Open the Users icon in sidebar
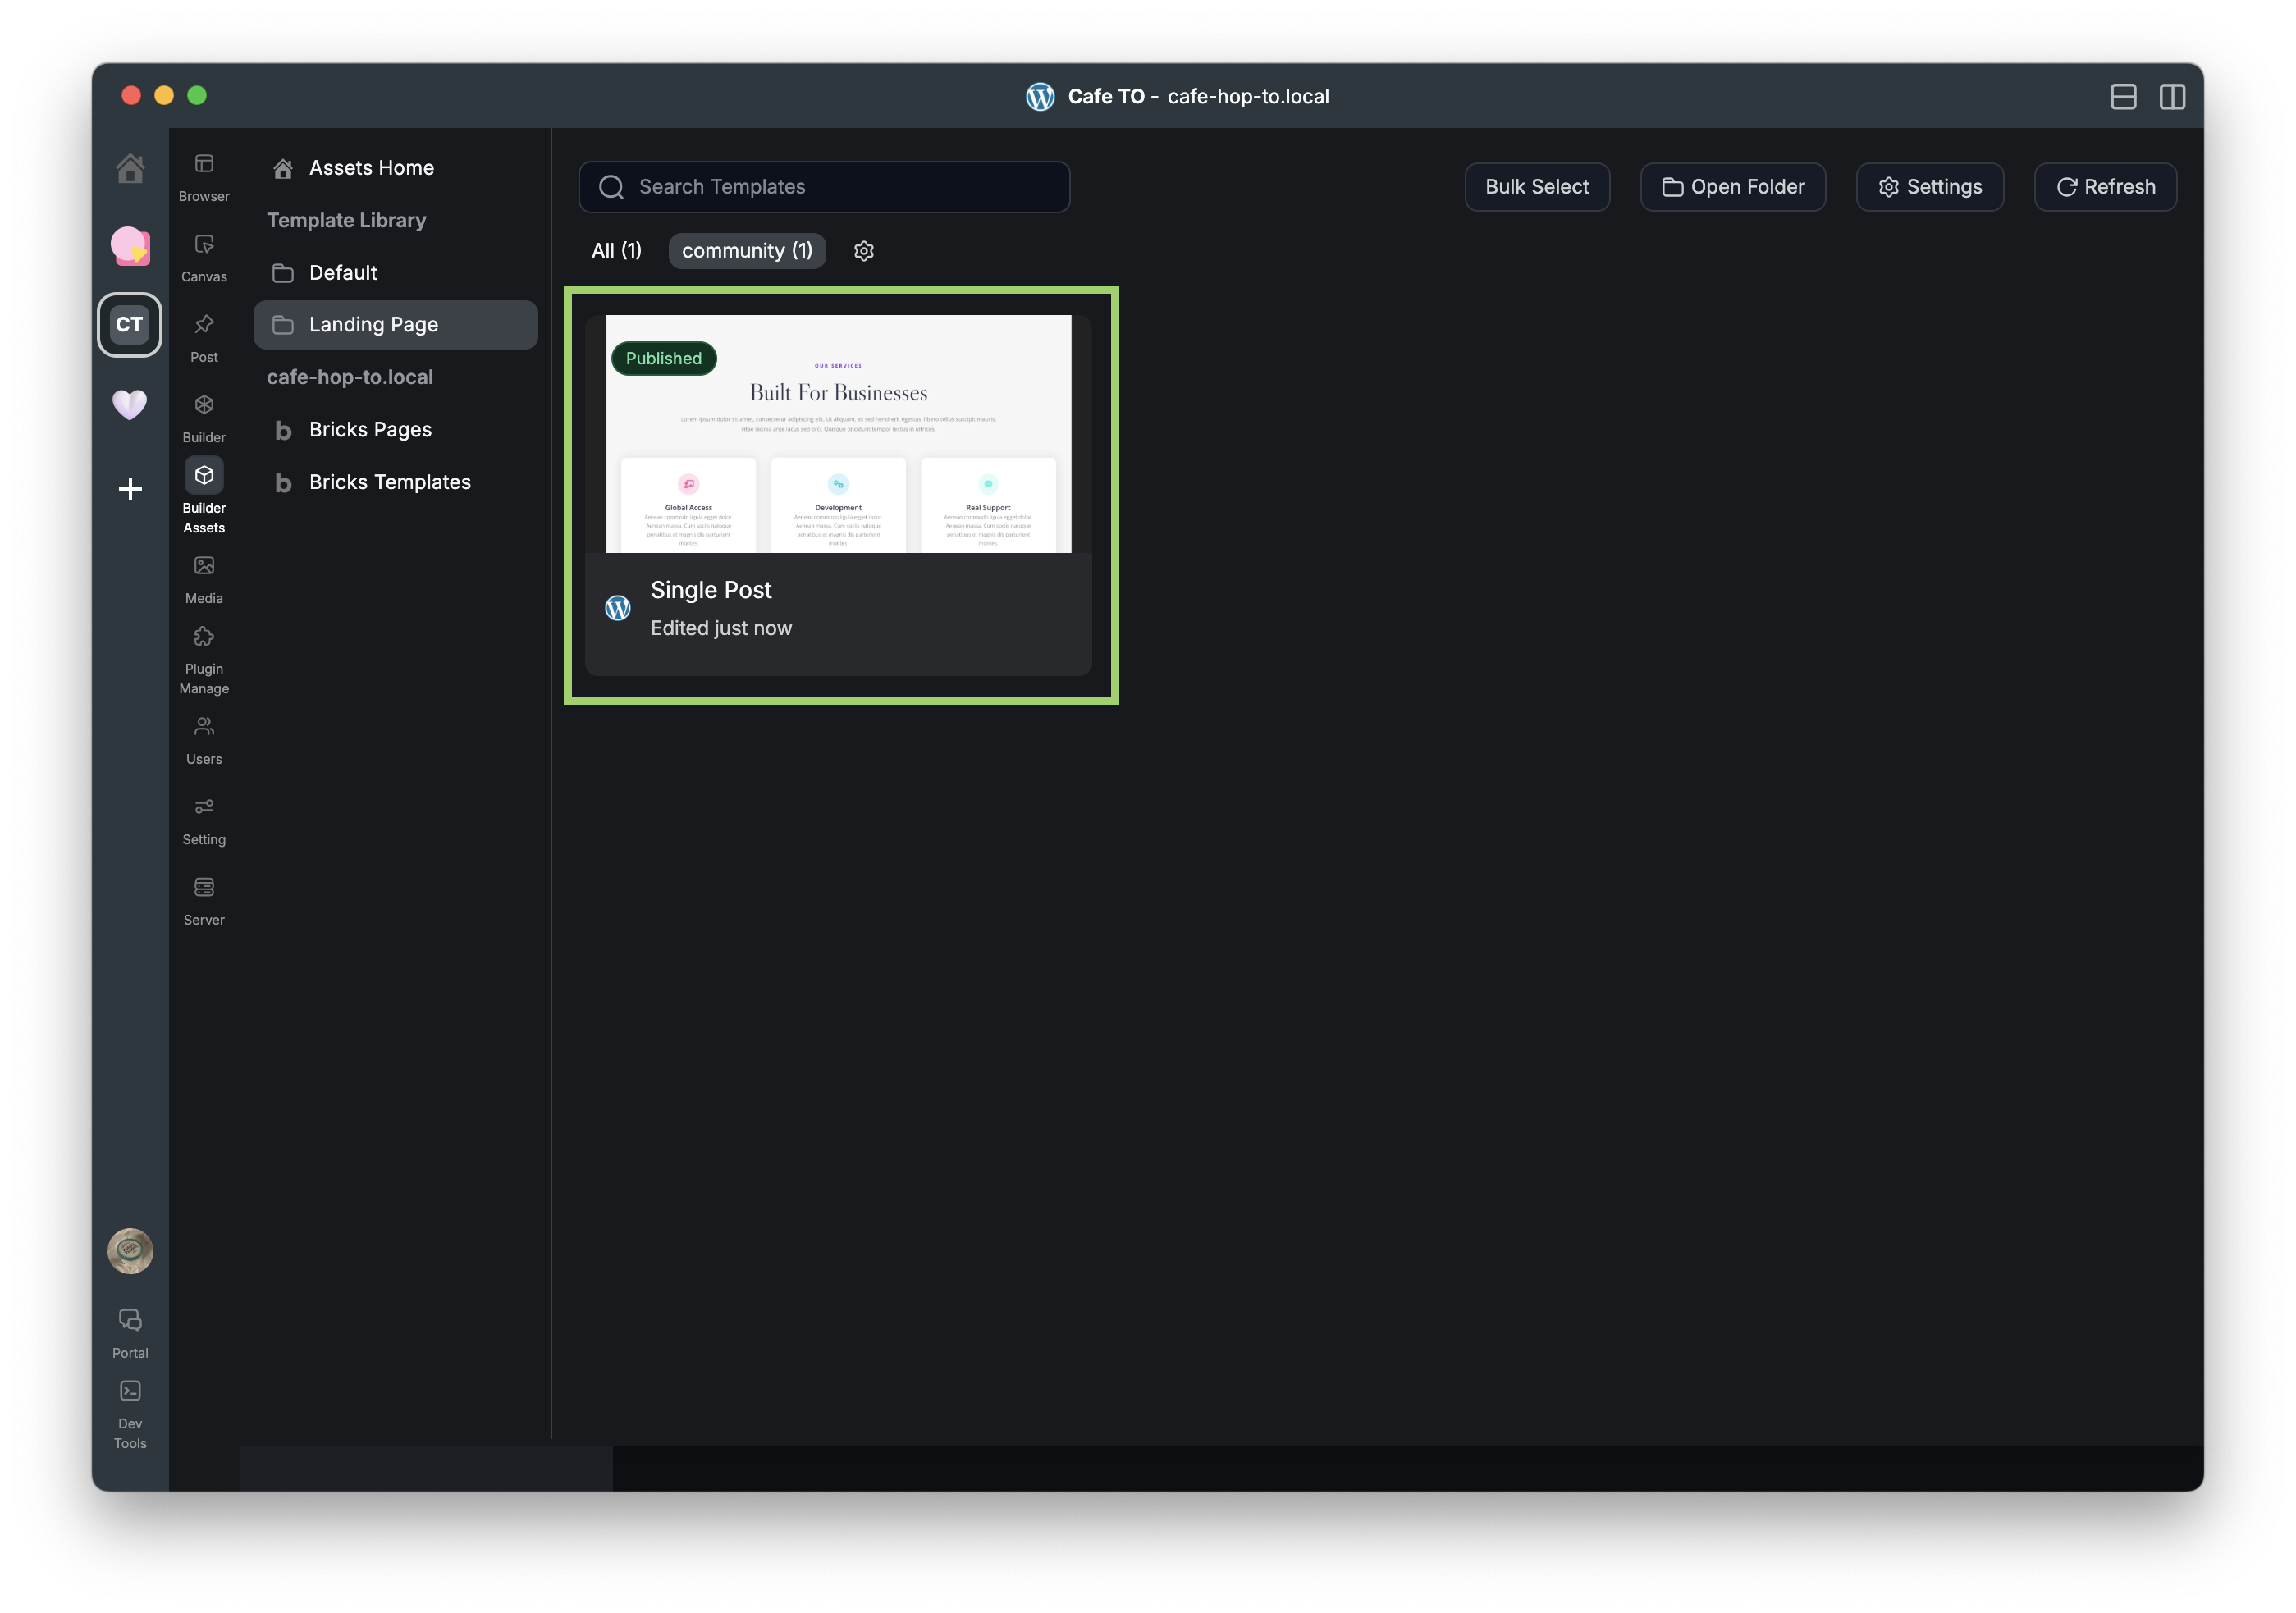This screenshot has height=1613, width=2296. [x=204, y=727]
